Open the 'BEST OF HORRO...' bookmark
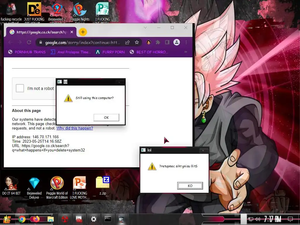The width and height of the screenshot is (300, 225). tap(149, 52)
